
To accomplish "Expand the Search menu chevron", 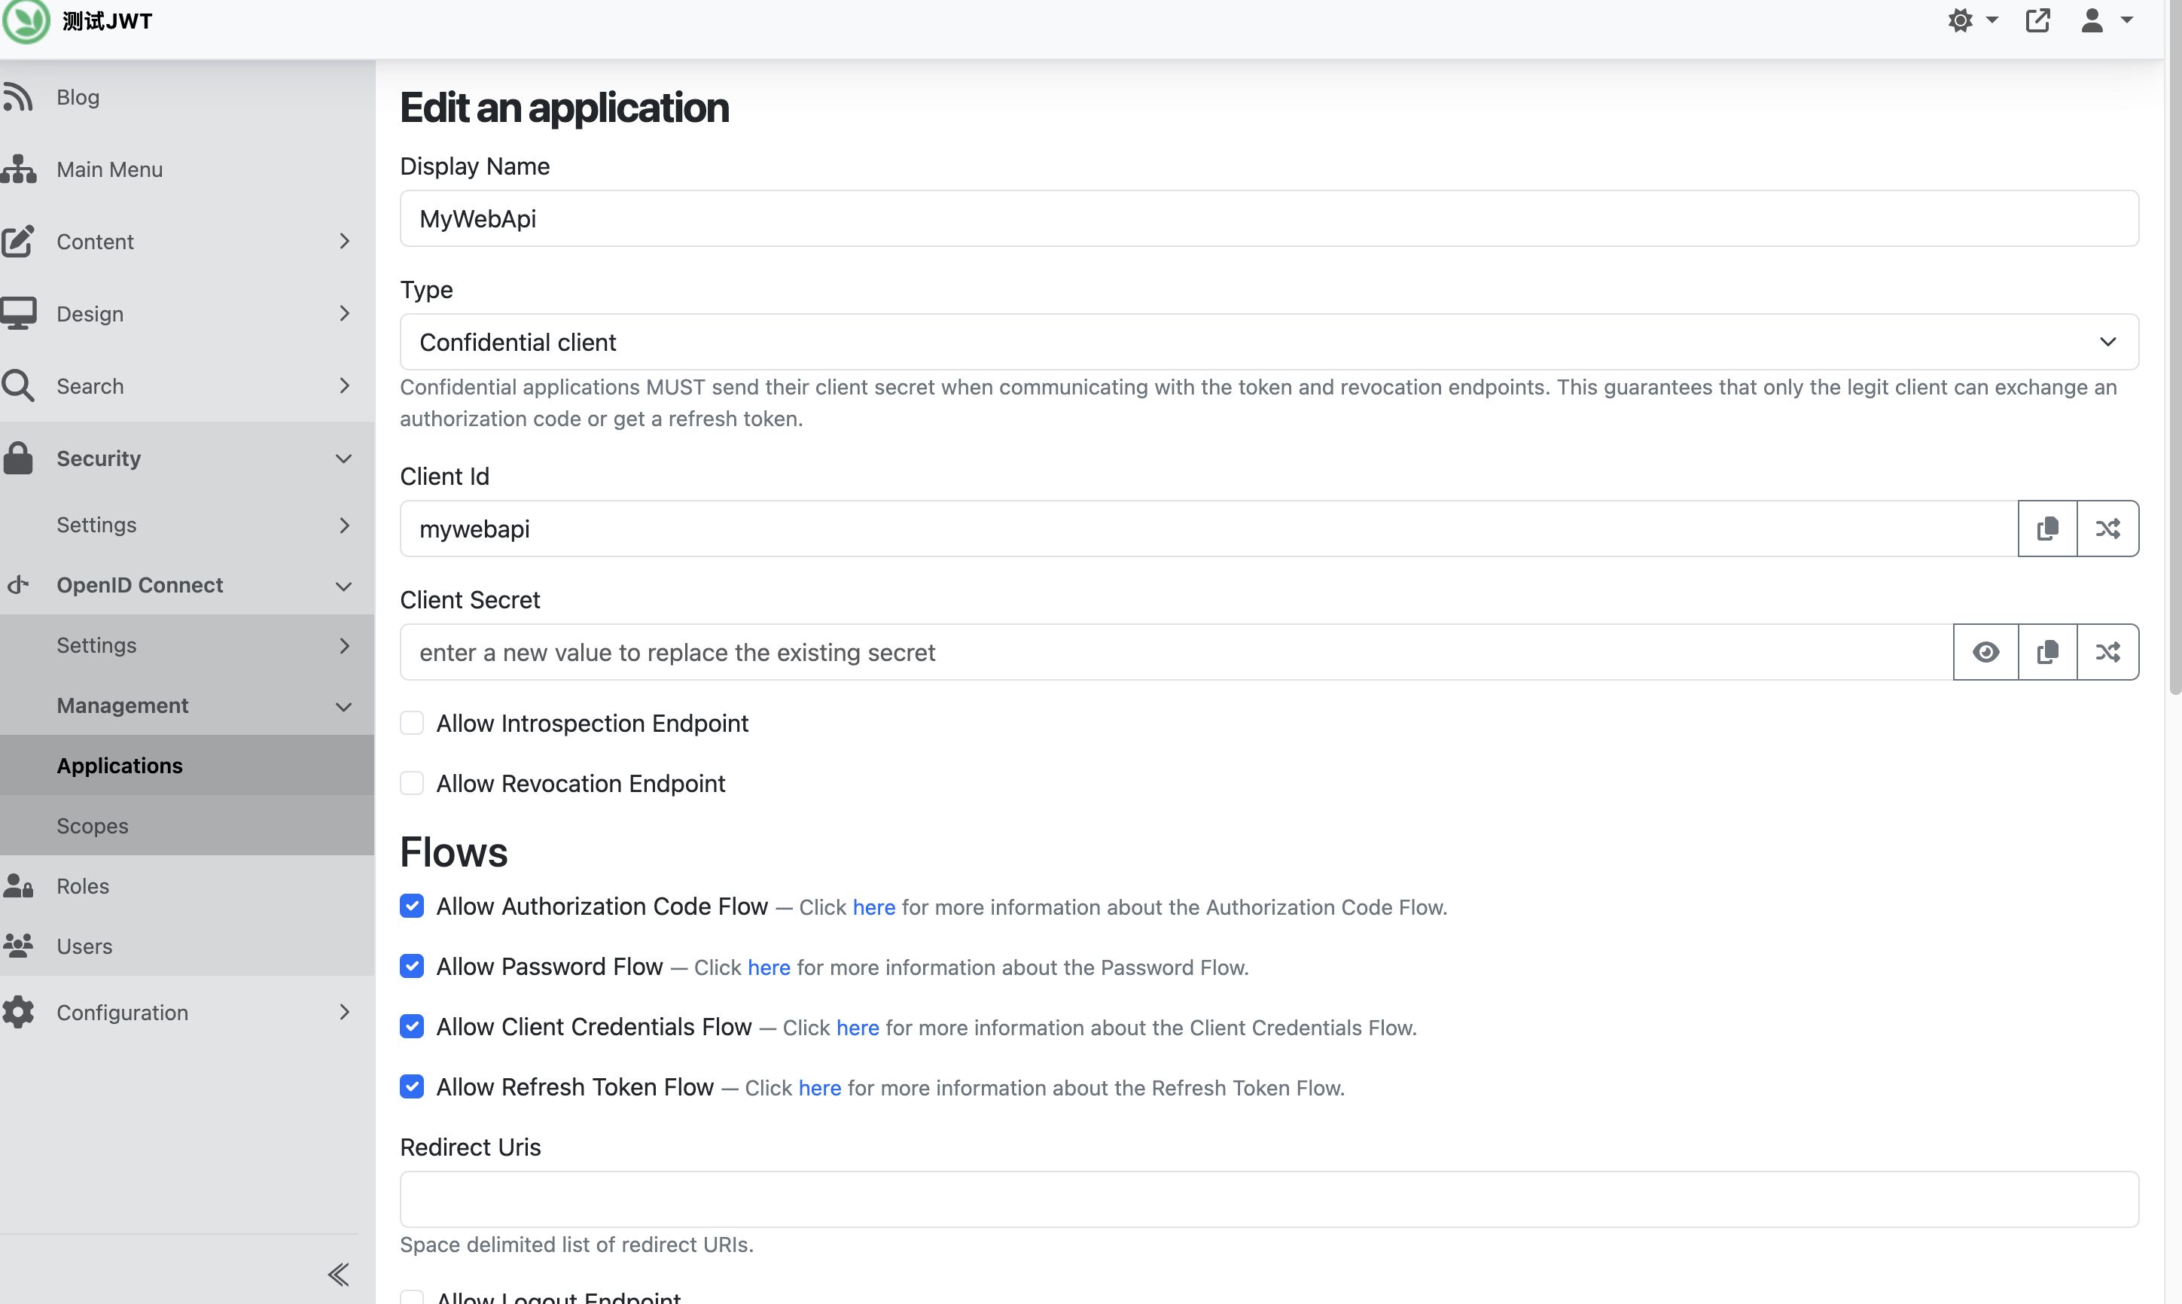I will point(345,385).
